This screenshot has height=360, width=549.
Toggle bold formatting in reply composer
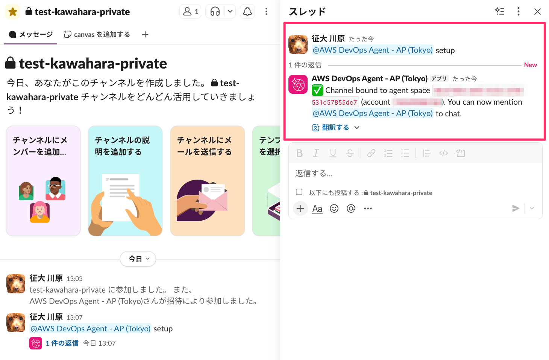[299, 153]
